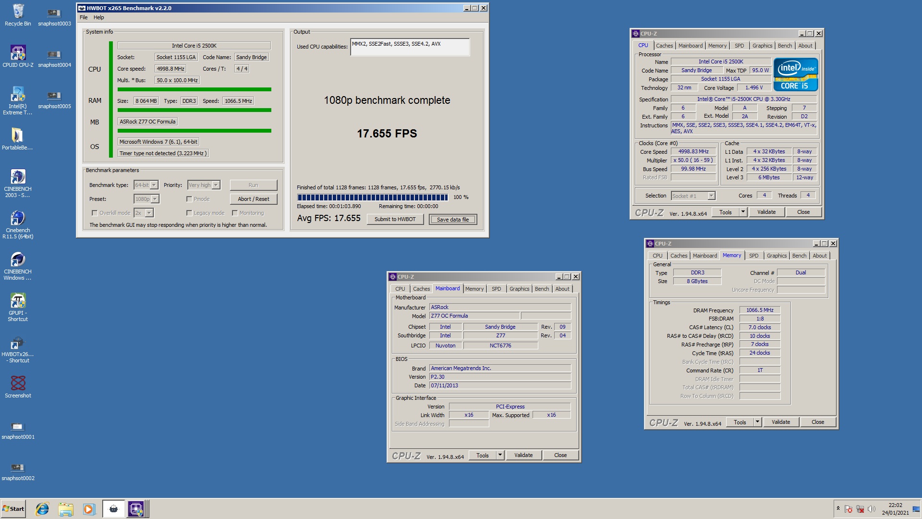This screenshot has height=519, width=922.
Task: Expand the Preset 1080p dropdown
Action: [x=155, y=199]
